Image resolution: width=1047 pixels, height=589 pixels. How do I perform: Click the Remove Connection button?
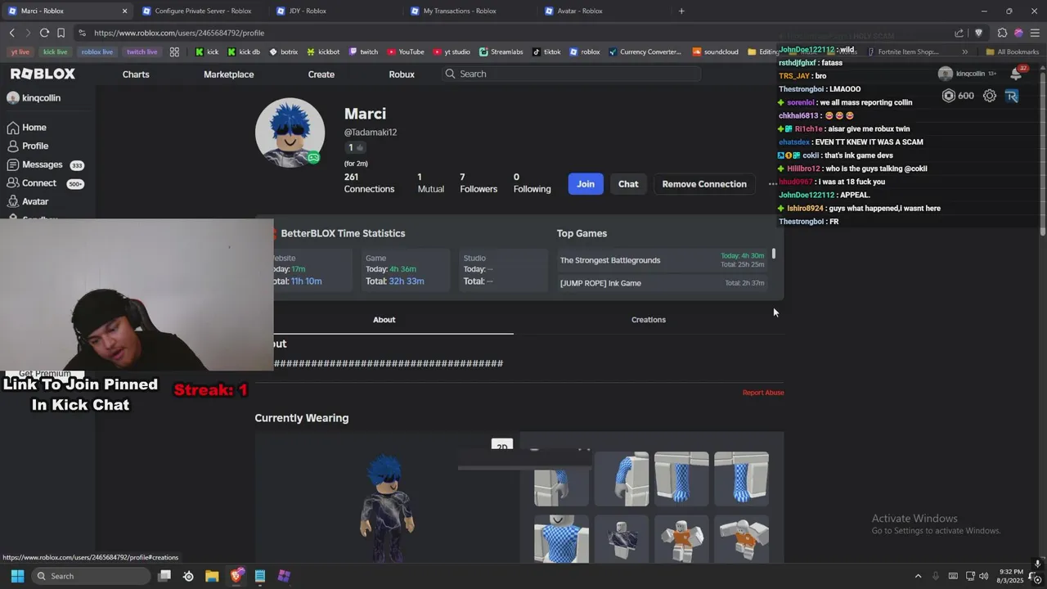(704, 184)
